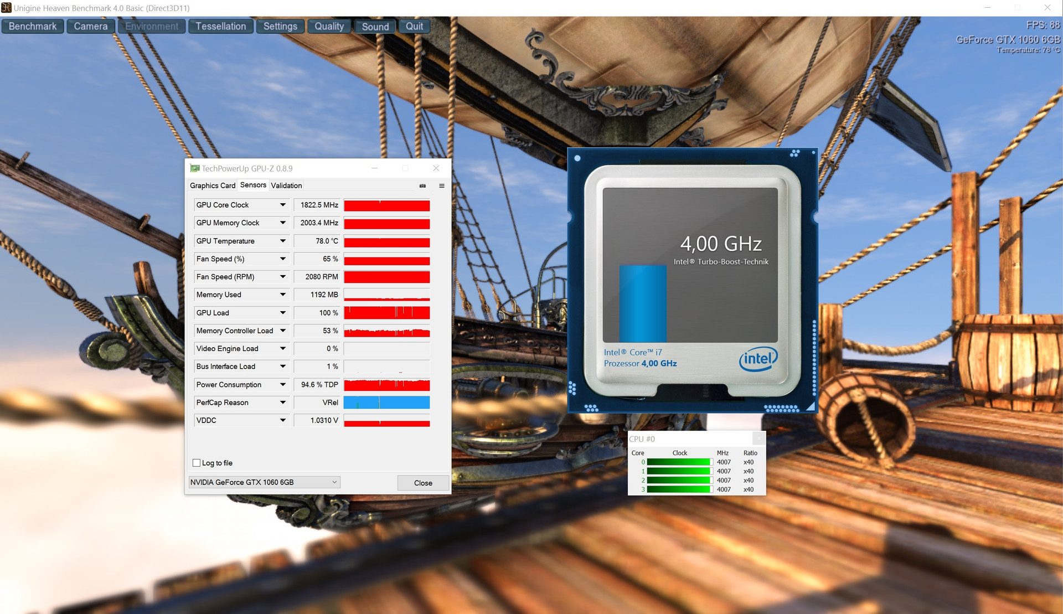Click the GPU-Z app icon in title bar
1063x614 pixels.
194,168
